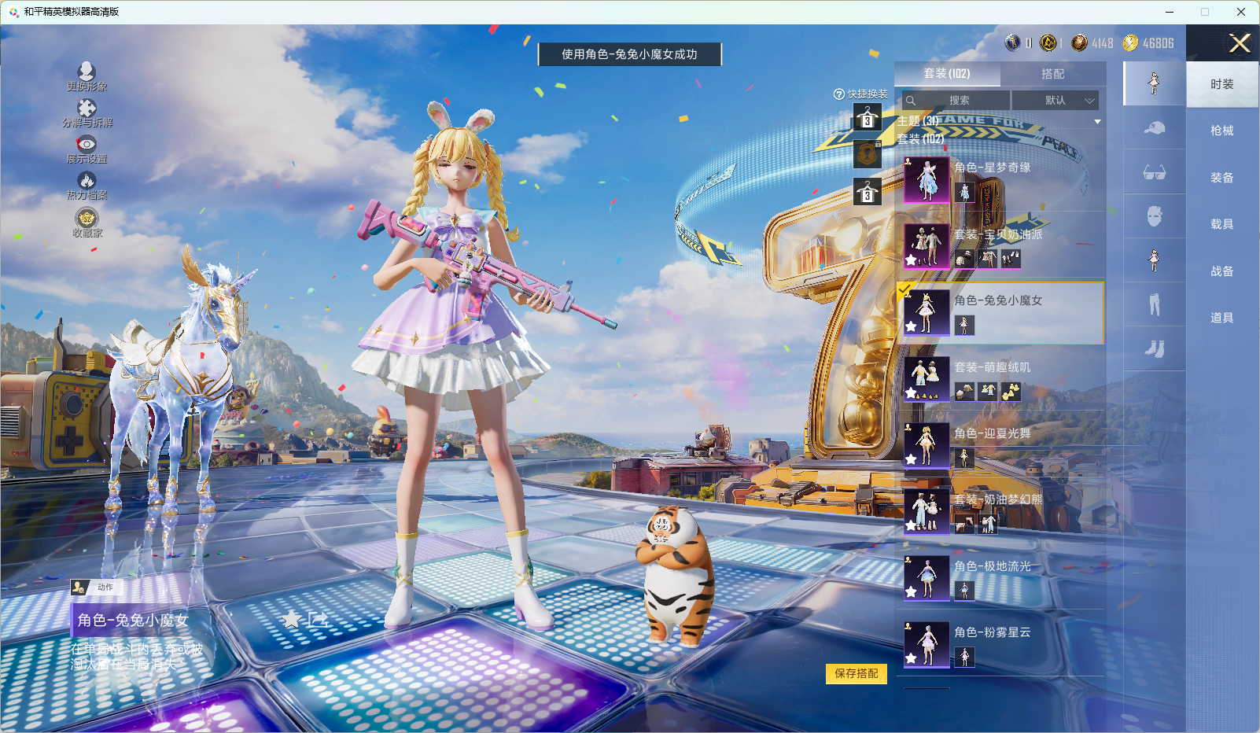Open 载具 vehicles section
1260x733 pixels.
[x=1222, y=224]
